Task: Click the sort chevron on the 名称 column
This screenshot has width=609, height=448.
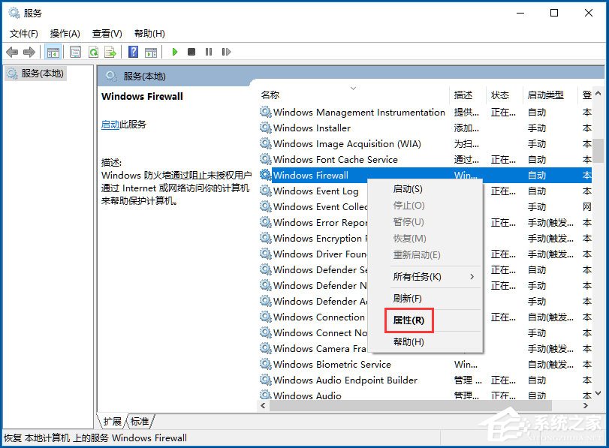Action: (x=353, y=87)
